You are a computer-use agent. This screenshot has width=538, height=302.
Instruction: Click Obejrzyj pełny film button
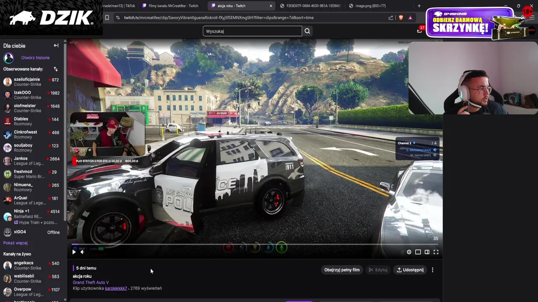(342, 270)
